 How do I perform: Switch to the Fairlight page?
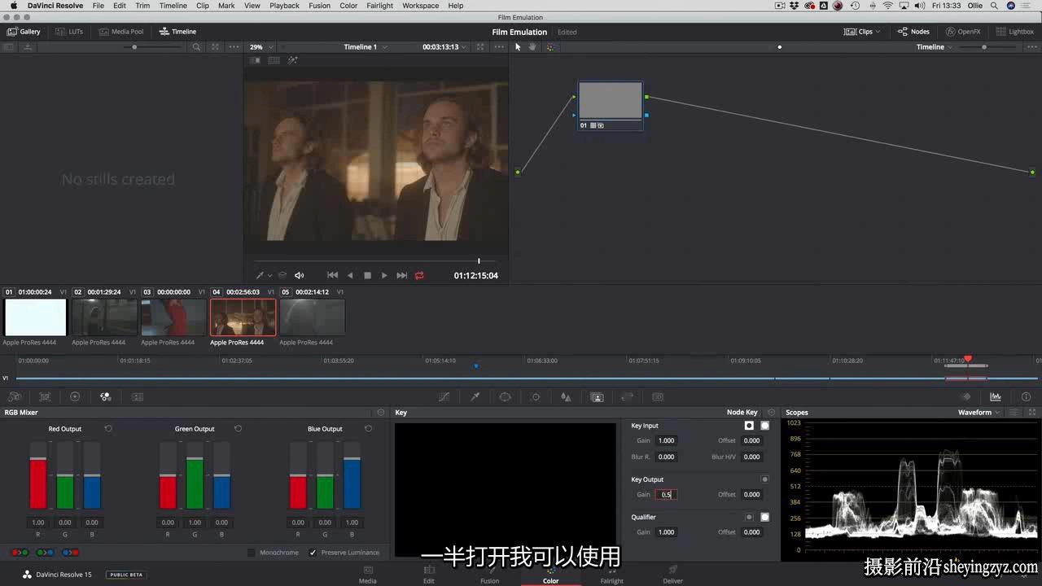pos(611,575)
